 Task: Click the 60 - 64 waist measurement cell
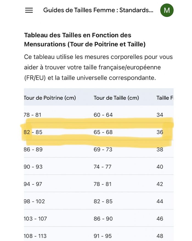[103, 115]
